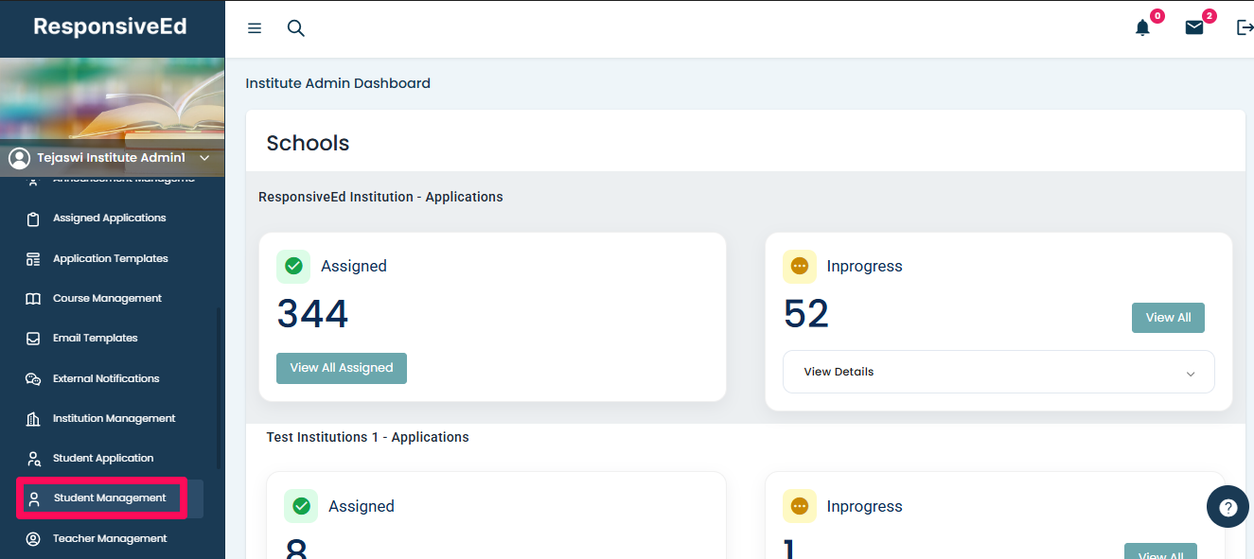Click the External Notifications chat icon

pos(33,379)
